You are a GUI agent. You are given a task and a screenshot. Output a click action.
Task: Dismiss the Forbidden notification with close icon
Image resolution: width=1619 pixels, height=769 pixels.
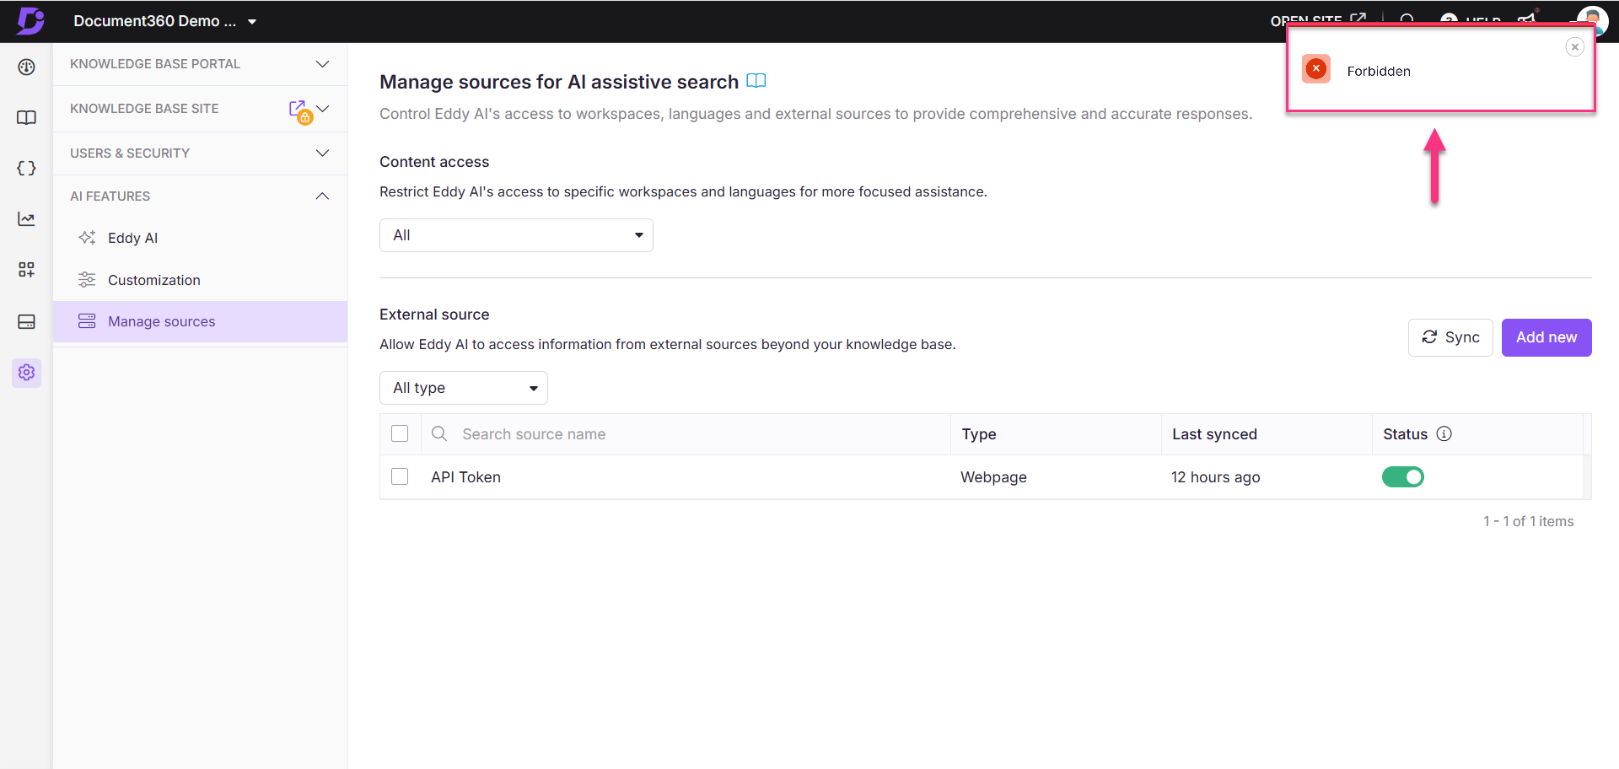click(1574, 47)
